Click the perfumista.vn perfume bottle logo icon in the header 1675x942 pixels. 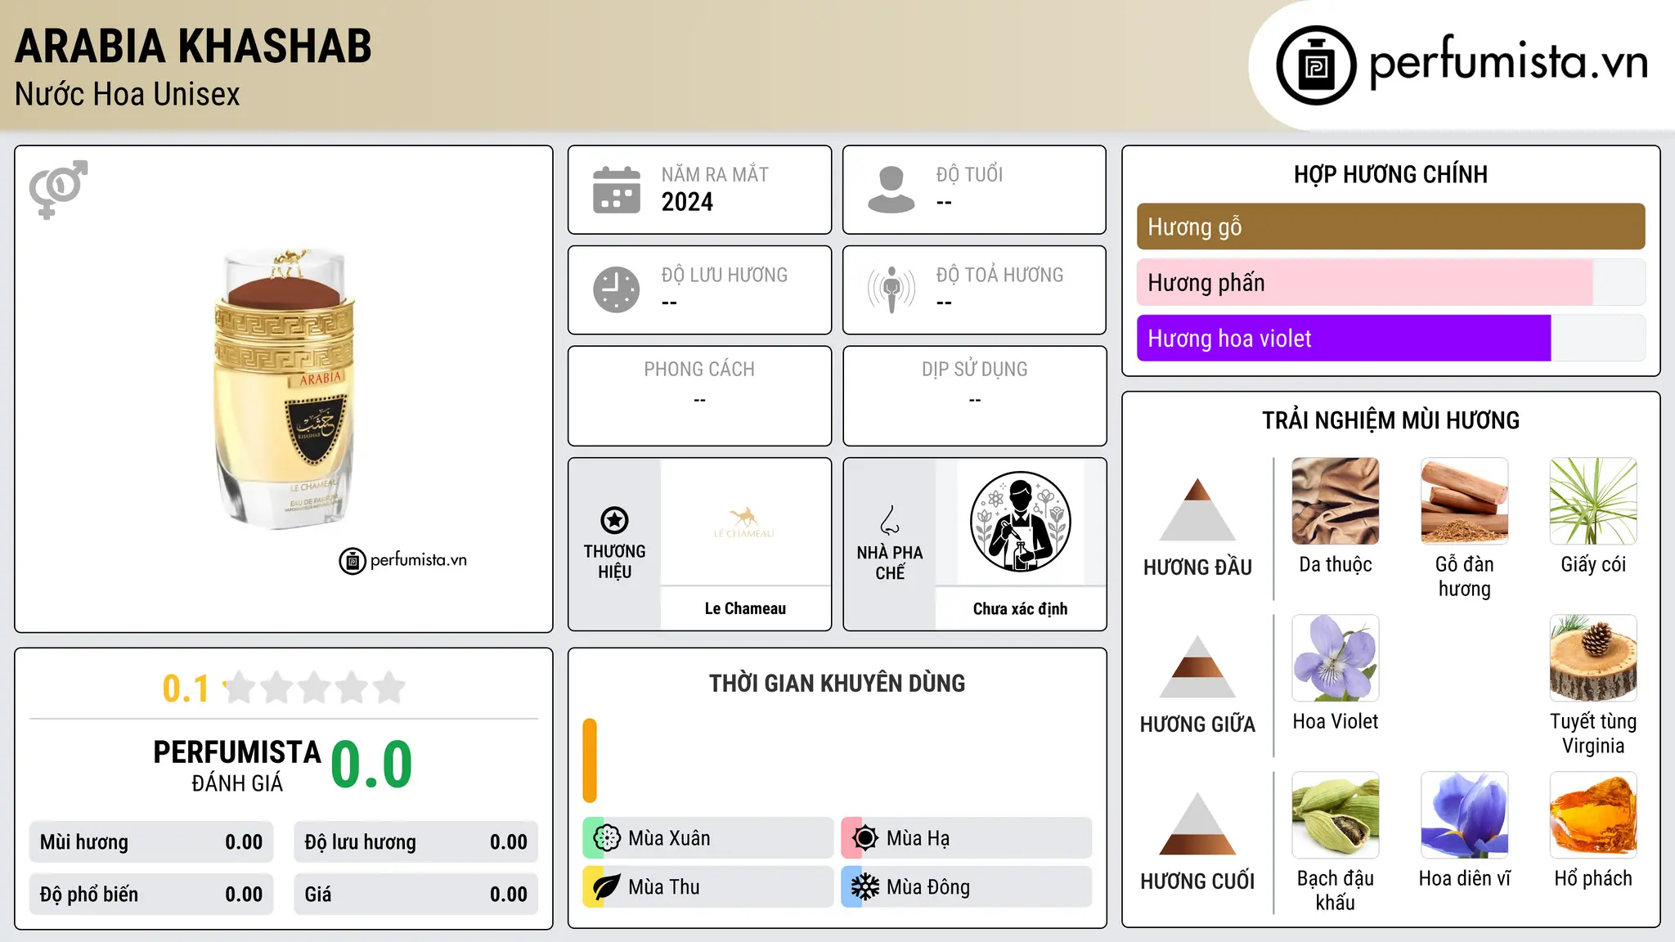point(1316,65)
